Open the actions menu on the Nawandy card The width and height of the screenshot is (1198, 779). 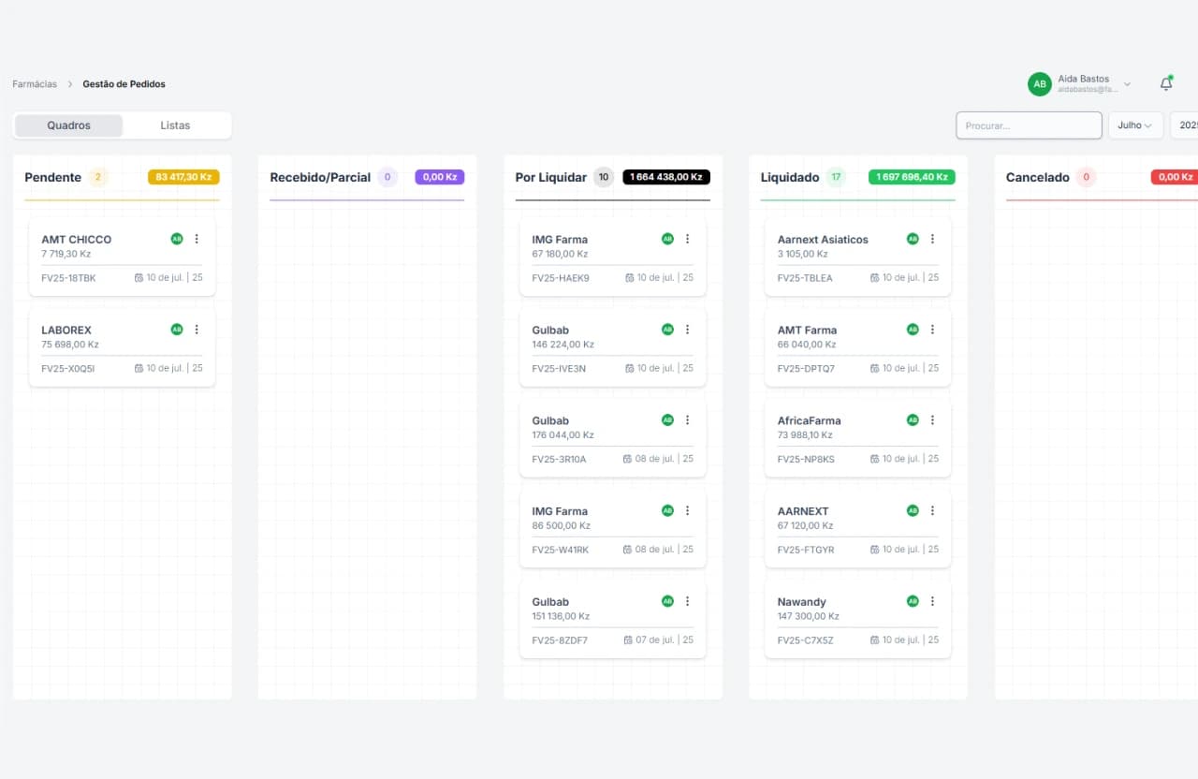pyautogui.click(x=932, y=601)
